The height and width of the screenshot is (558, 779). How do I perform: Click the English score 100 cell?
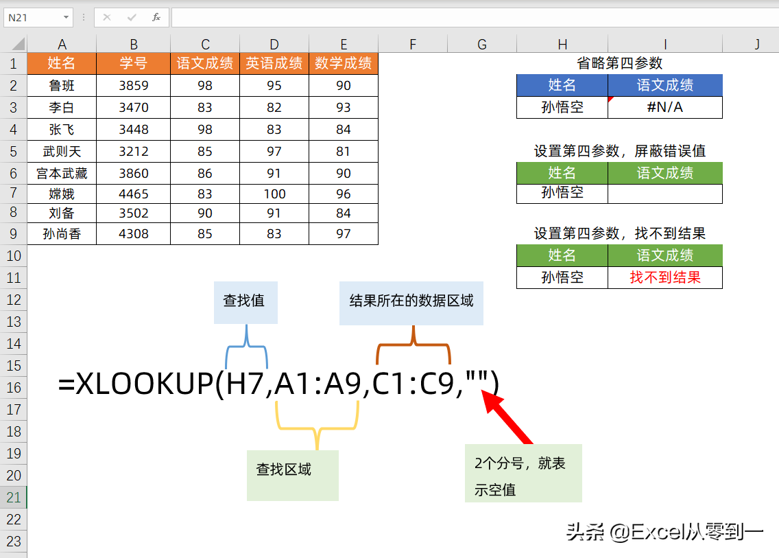274,194
